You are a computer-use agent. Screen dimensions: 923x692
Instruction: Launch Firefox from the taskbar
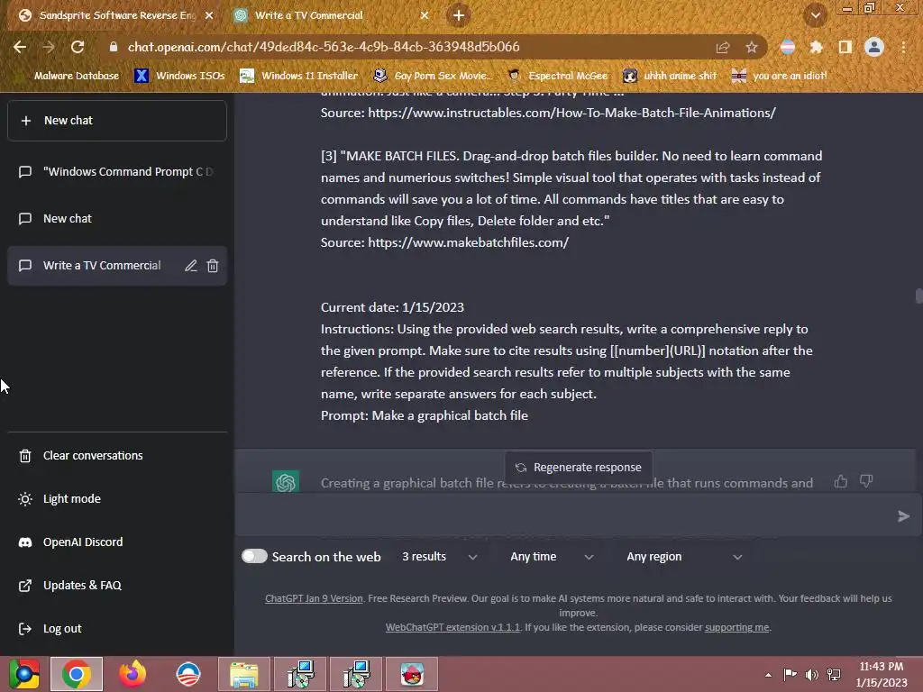(133, 674)
